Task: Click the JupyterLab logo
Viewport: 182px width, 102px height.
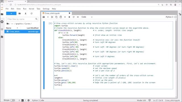Action: click(x=2, y=8)
